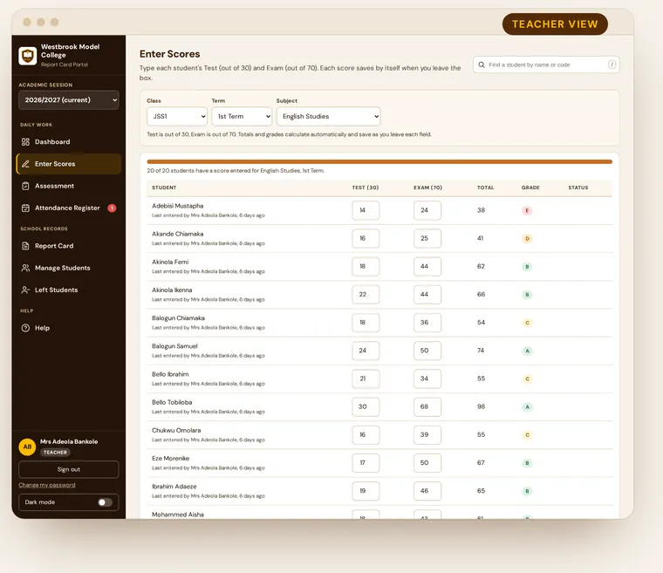
Task: Click the Sign out button
Action: point(69,469)
